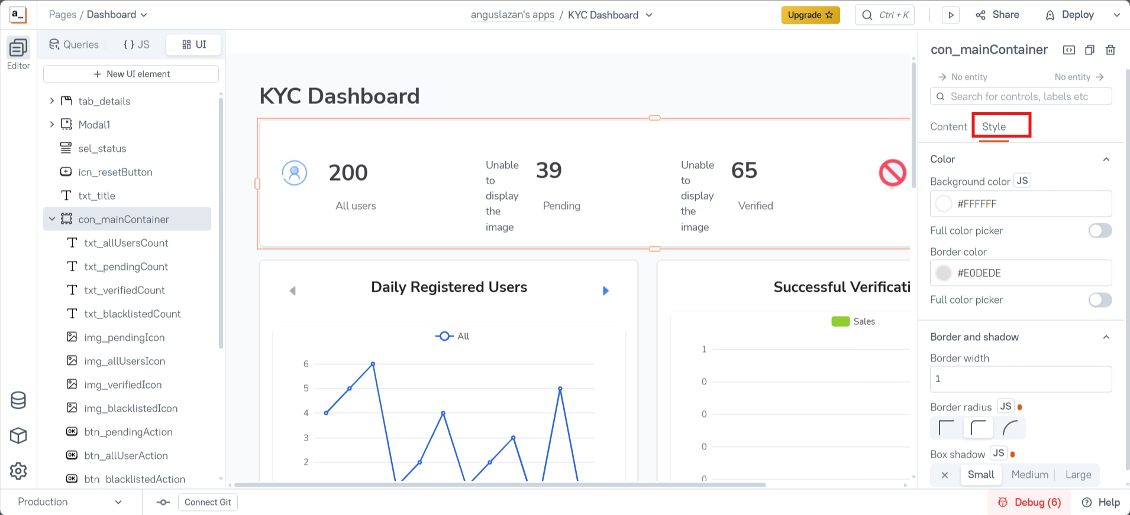Toggle JS for Background color

[x=1022, y=181]
